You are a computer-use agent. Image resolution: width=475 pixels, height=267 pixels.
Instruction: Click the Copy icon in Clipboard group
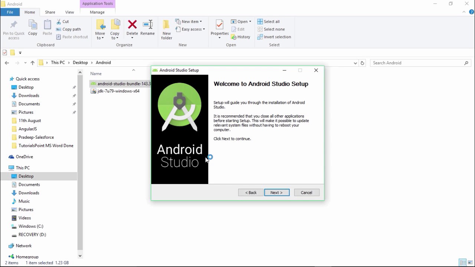click(x=33, y=25)
